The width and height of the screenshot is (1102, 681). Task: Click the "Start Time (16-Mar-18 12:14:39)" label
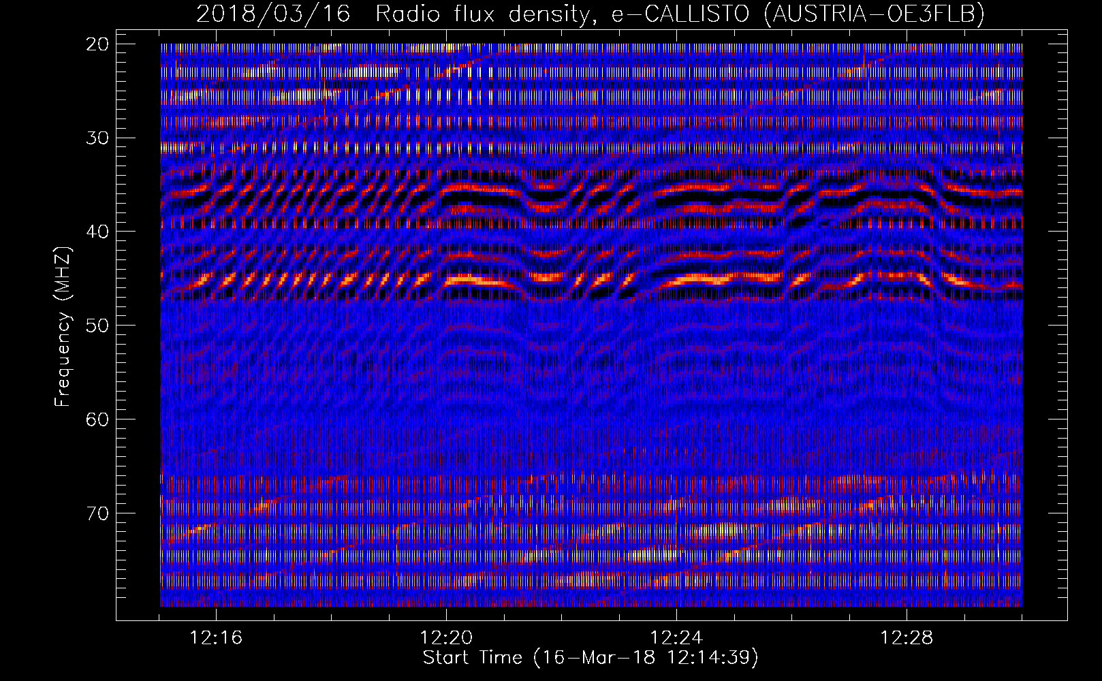[x=591, y=658]
